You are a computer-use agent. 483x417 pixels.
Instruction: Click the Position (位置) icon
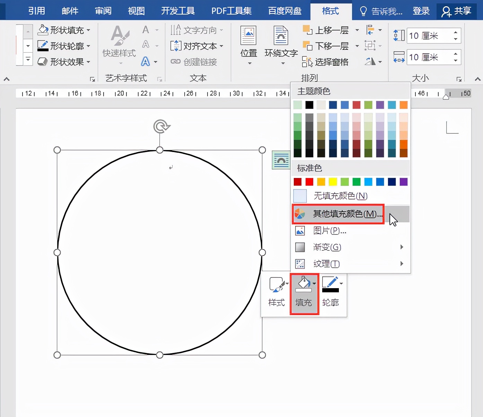(248, 36)
